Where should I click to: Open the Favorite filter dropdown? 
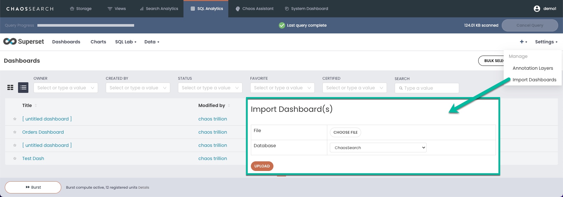282,88
